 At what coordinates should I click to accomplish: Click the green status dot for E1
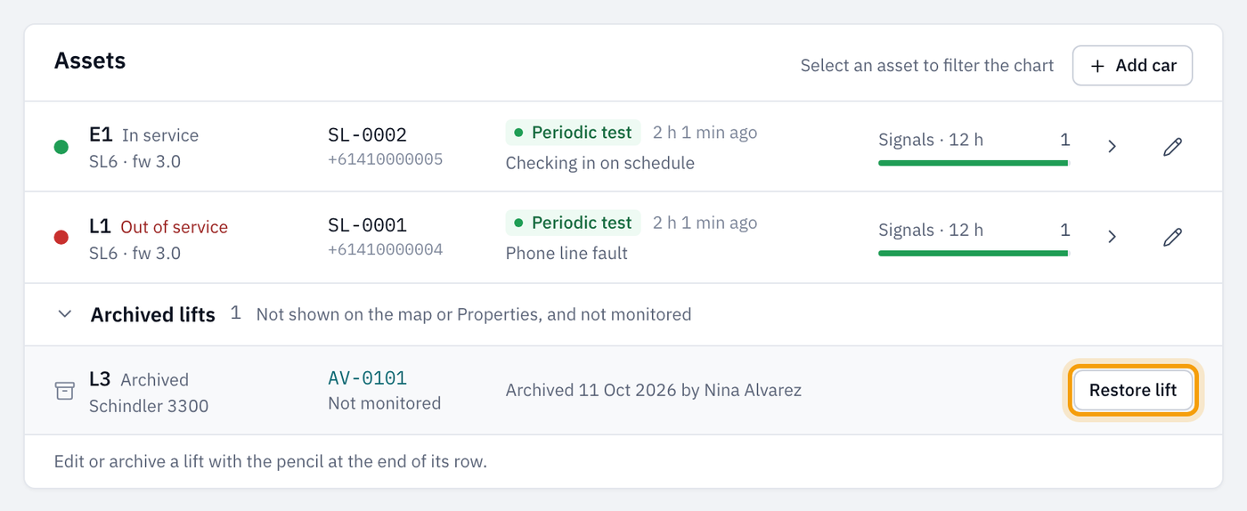tap(61, 147)
